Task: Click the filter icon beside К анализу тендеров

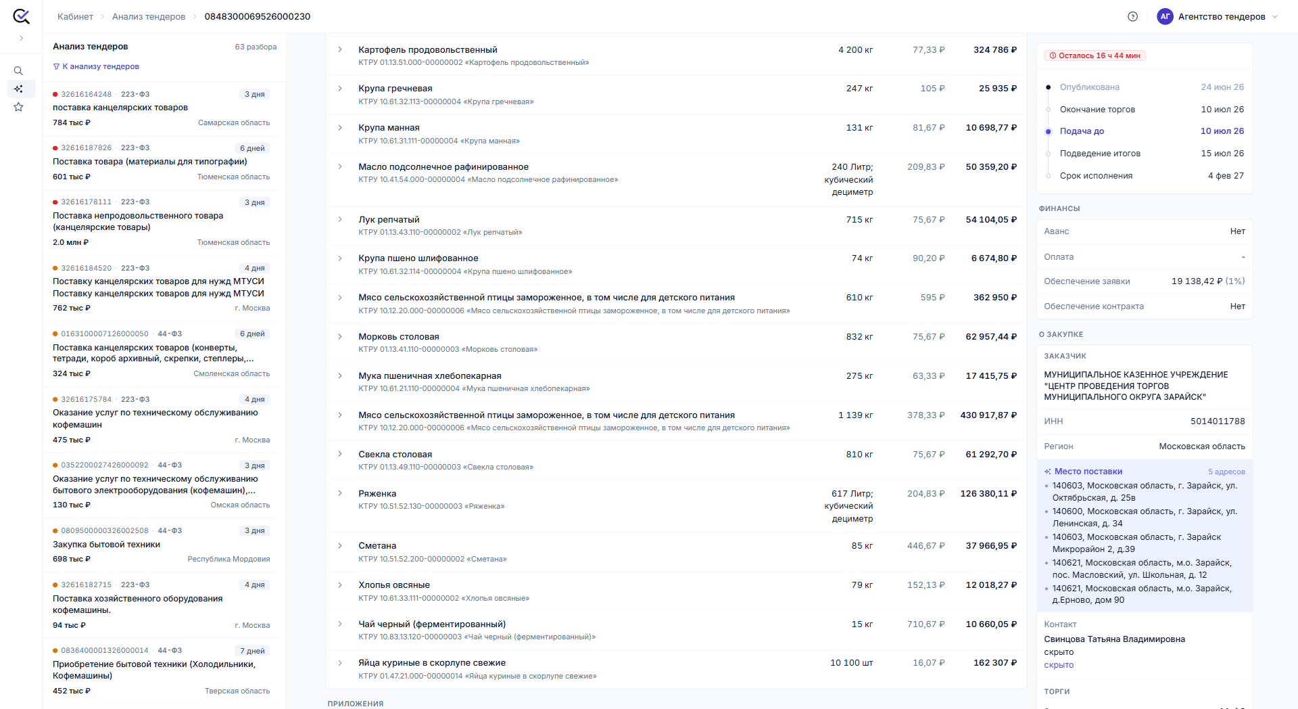Action: click(x=56, y=66)
